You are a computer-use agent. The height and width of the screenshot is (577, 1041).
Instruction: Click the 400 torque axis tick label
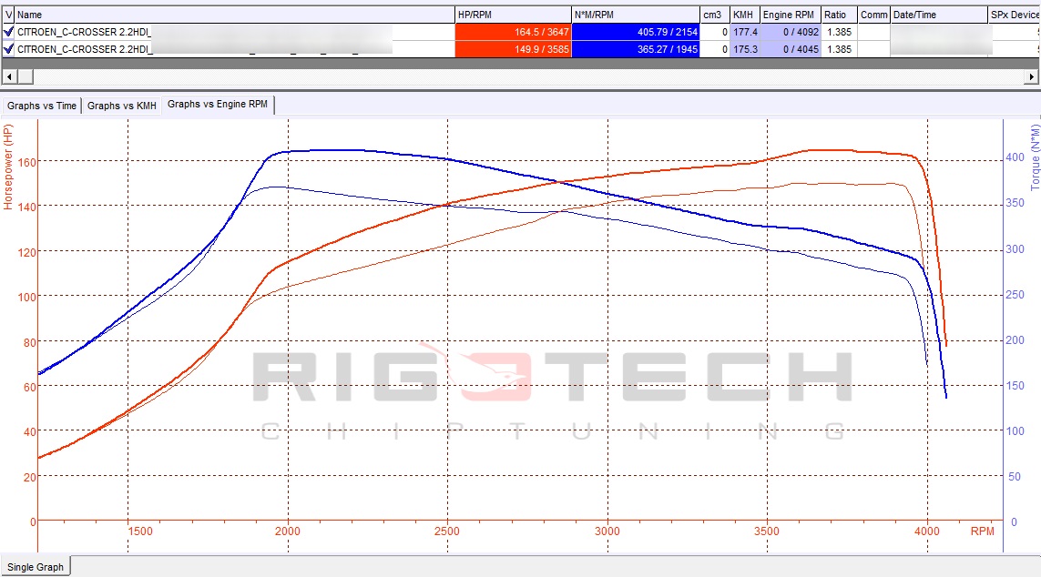tap(1015, 157)
